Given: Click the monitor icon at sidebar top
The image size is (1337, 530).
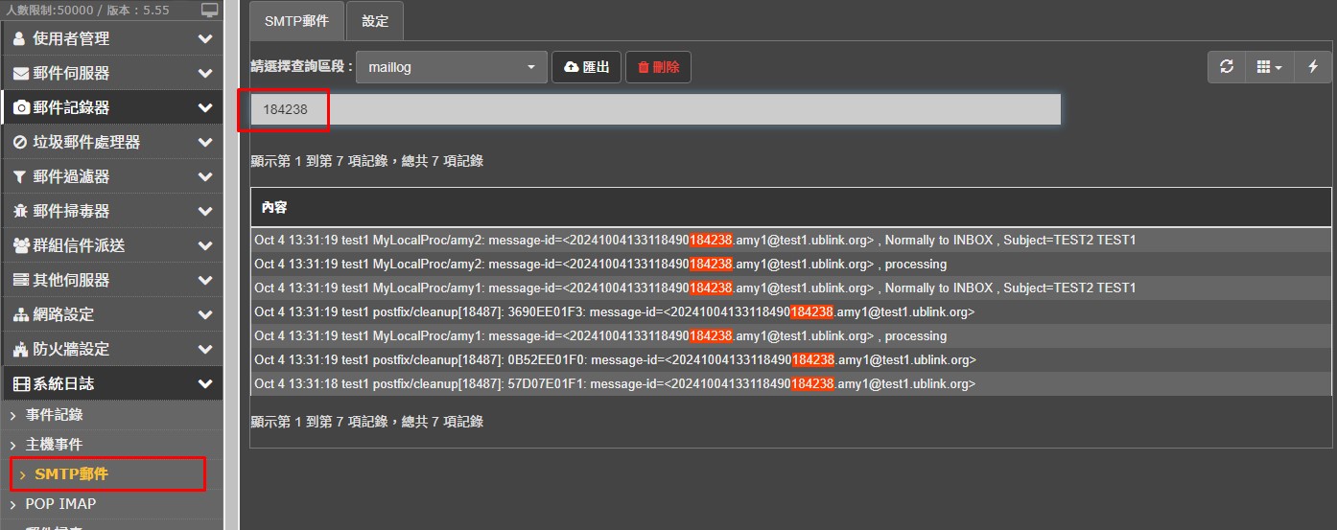Looking at the screenshot, I should 210,11.
